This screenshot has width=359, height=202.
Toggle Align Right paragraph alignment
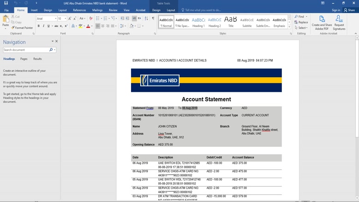point(108,26)
